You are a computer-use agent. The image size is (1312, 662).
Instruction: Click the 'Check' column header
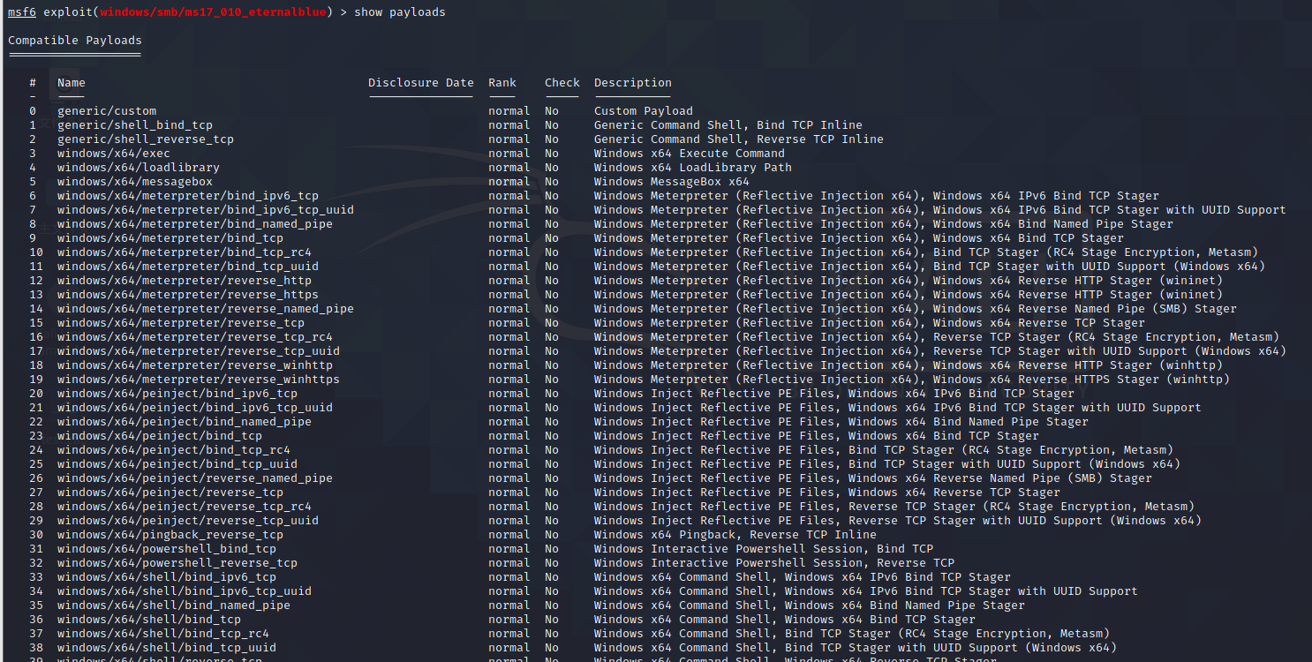tap(562, 83)
